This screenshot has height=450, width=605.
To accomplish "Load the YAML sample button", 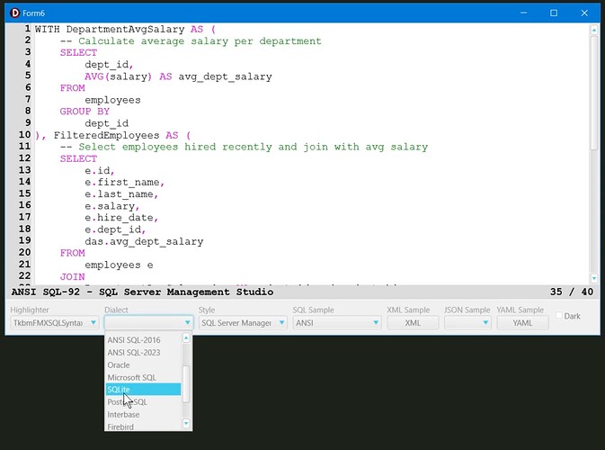I will [522, 322].
